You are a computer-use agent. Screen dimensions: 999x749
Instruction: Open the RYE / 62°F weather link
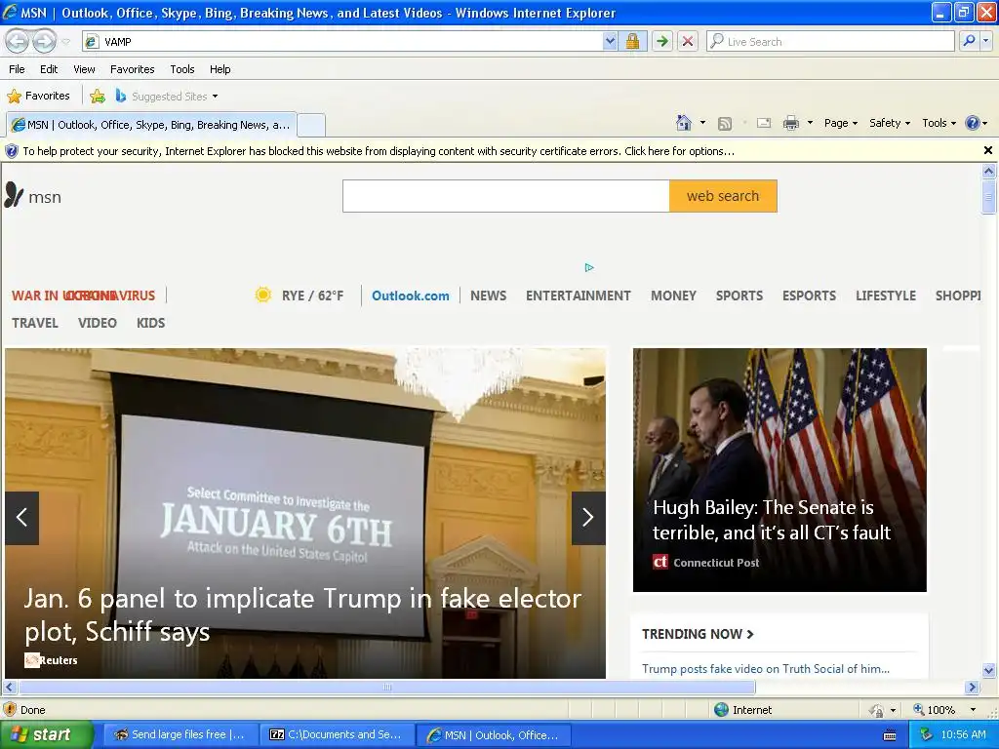coord(312,296)
